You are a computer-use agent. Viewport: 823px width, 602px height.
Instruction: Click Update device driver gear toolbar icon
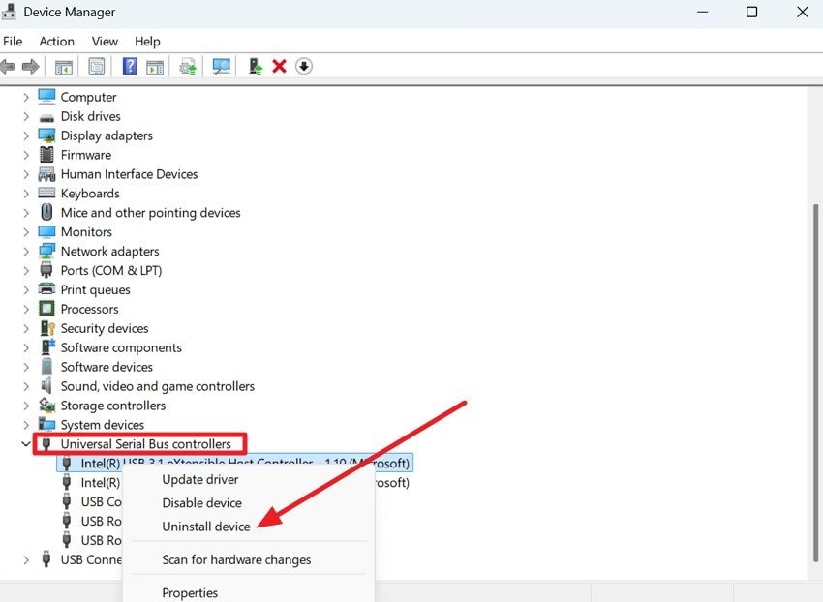tap(188, 67)
